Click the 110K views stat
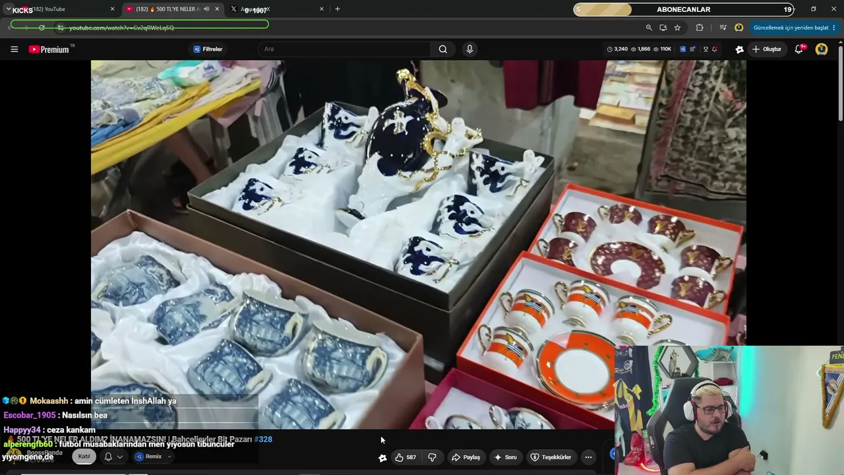 tap(663, 49)
